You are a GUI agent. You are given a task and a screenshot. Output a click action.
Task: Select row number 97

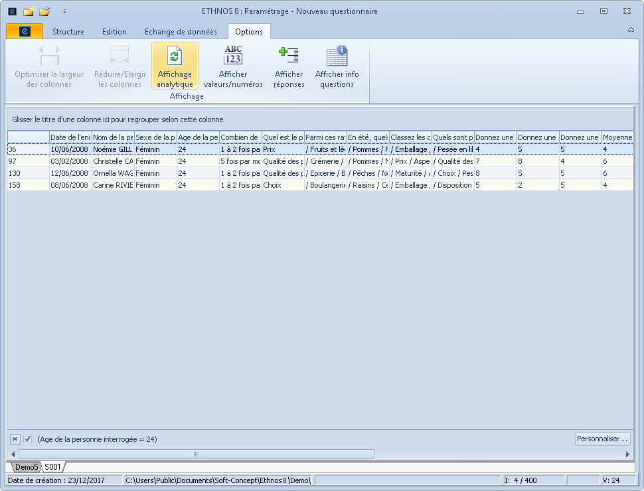tap(29, 161)
